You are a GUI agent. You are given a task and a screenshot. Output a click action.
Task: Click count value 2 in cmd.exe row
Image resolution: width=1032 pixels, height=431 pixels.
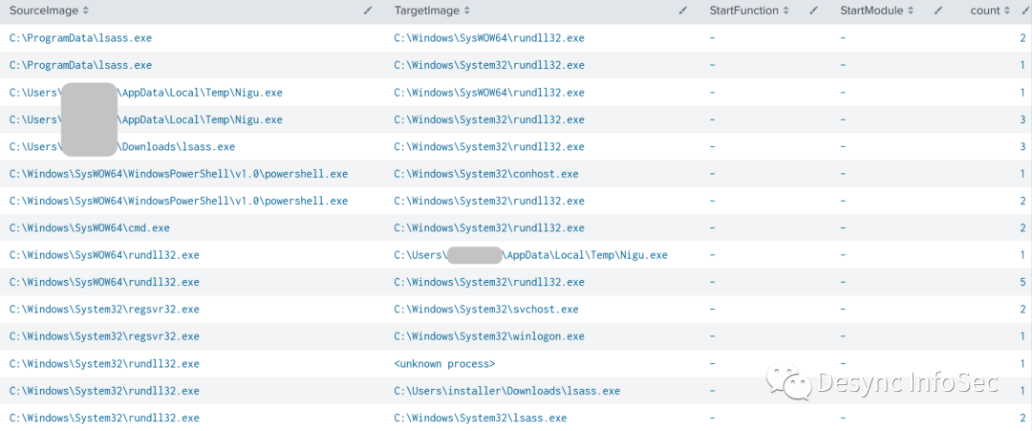coord(1022,228)
